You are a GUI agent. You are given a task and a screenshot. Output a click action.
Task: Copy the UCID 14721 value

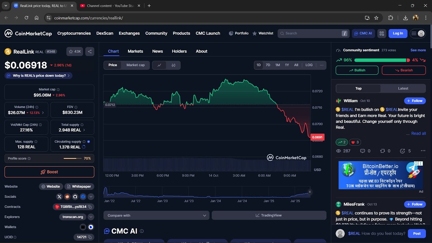pos(90,237)
